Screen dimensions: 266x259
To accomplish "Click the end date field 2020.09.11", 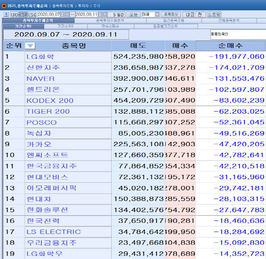I will point(86,14).
